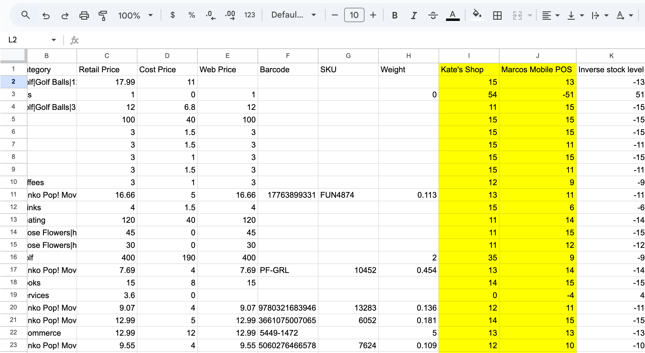Toggle strikethrough formatting
The height and width of the screenshot is (353, 645).
pos(433,15)
